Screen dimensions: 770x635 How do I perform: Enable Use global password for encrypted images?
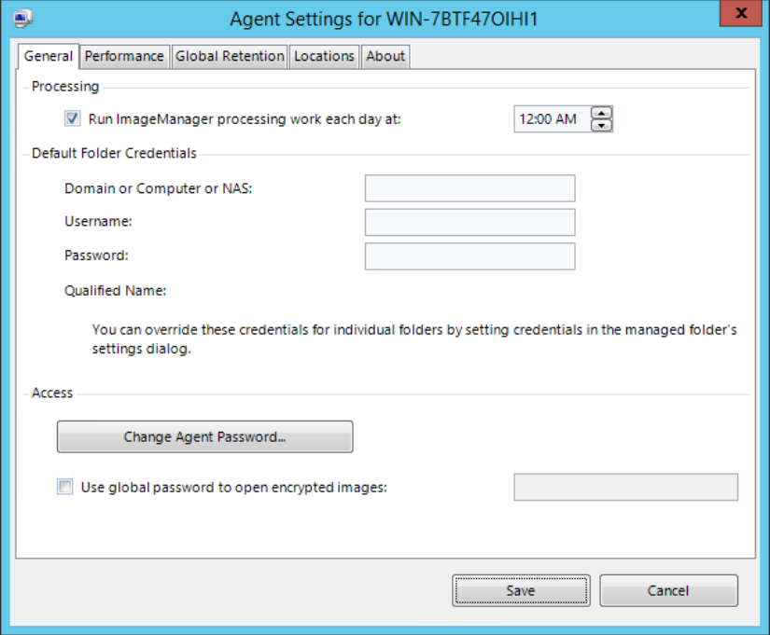pos(64,487)
